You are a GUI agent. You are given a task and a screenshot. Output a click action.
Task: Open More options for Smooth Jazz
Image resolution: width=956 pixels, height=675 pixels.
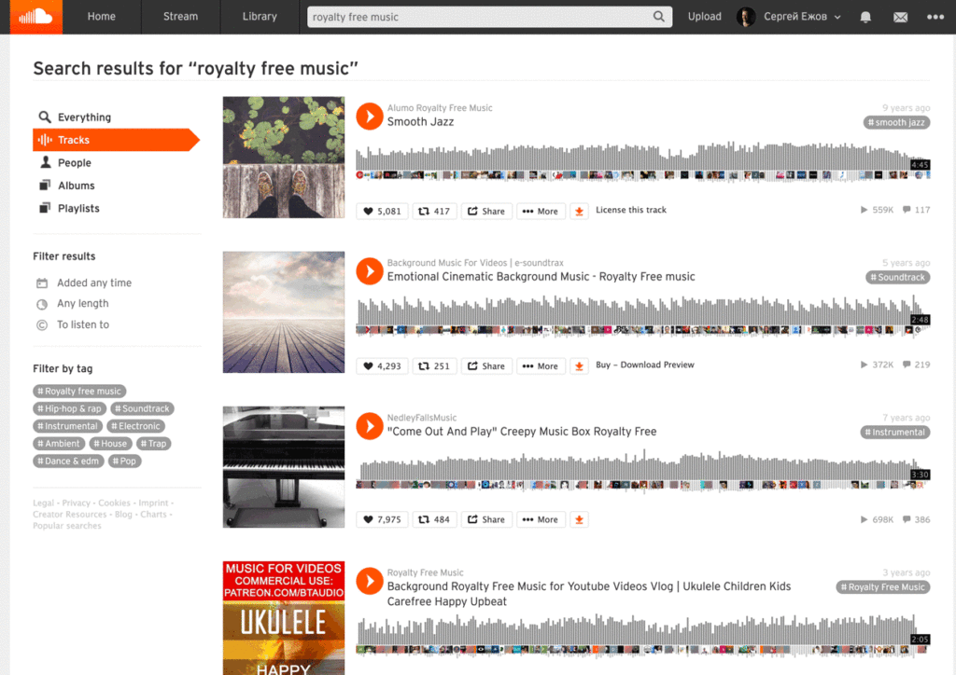tap(541, 212)
